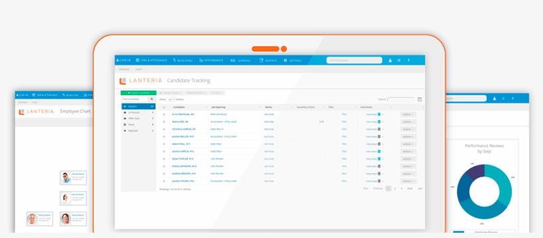This screenshot has width=543, height=238.
Task: Click Add Note in Kelsey JOHNSON, #14 row
Action: pyautogui.click(x=269, y=166)
